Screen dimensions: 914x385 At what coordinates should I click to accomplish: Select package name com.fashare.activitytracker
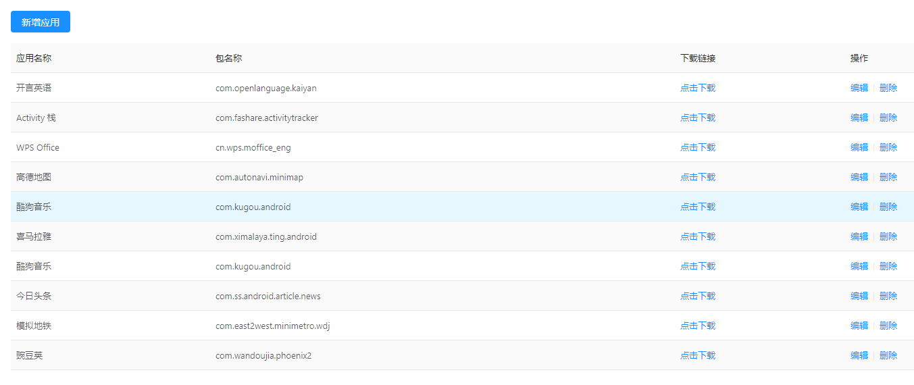point(267,118)
